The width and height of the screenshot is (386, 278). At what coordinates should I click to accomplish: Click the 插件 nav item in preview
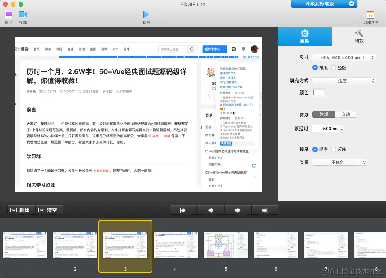pos(126,49)
